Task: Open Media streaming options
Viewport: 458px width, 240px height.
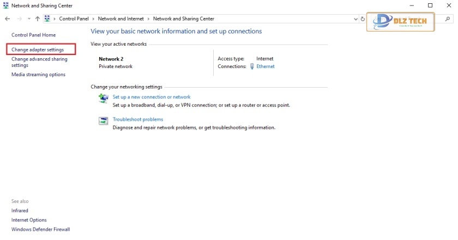Action: (x=38, y=75)
